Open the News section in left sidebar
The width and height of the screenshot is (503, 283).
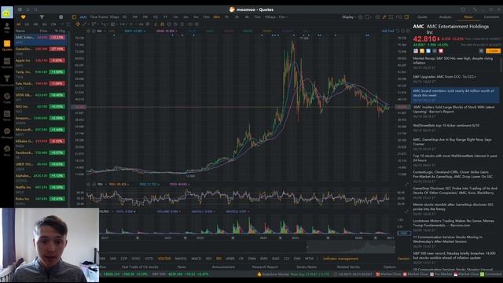[7, 116]
